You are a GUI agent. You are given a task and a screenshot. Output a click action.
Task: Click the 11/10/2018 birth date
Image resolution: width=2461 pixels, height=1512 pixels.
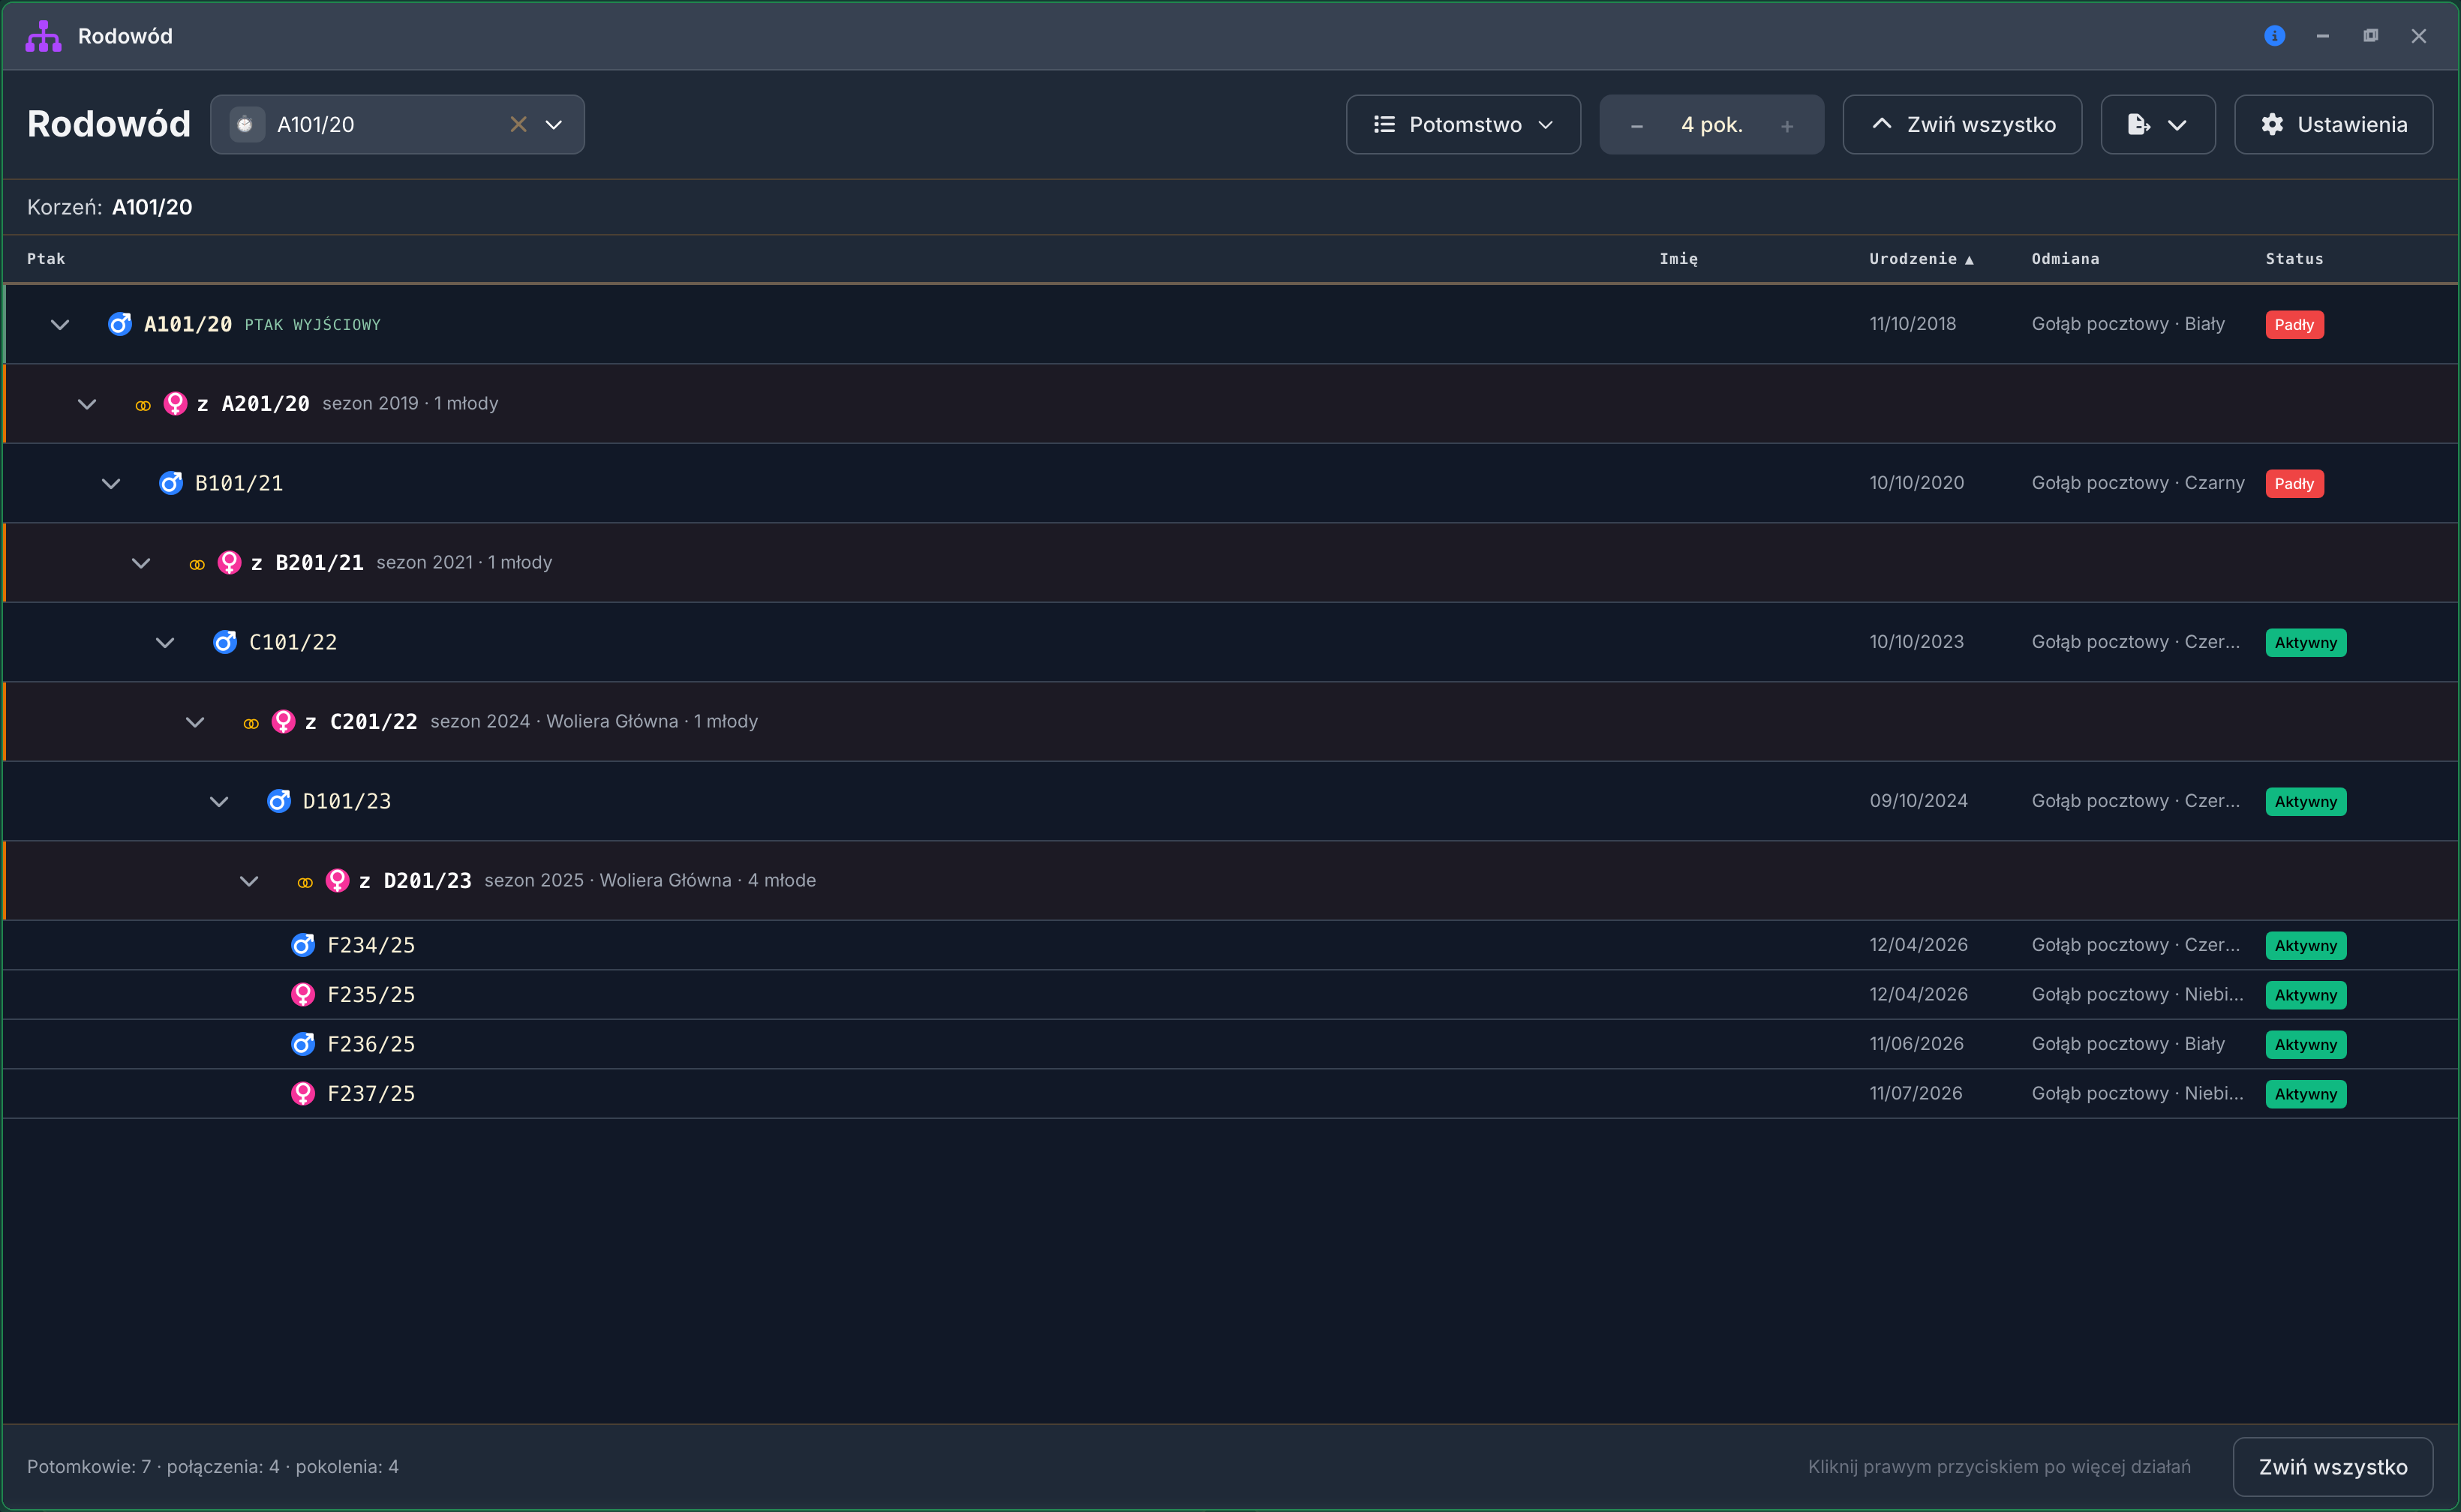[x=1912, y=324]
